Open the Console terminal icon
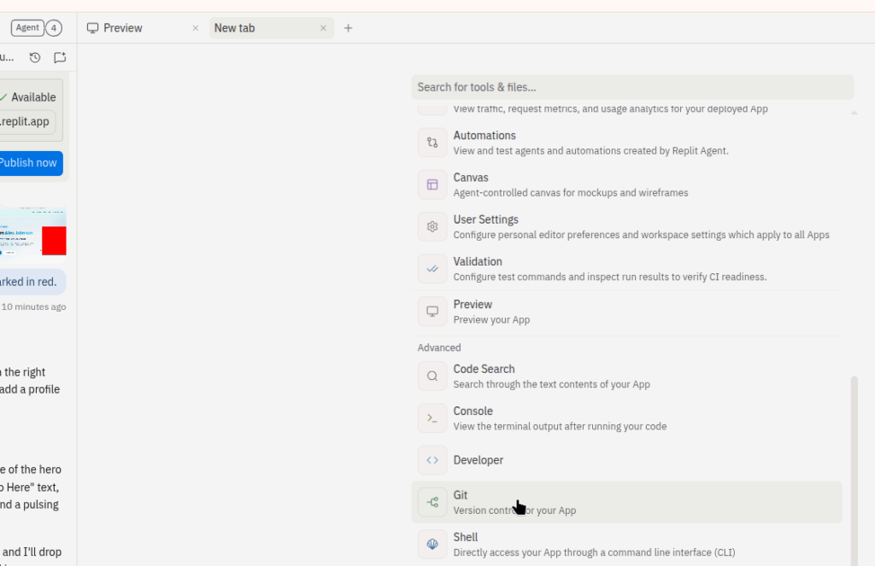Image resolution: width=875 pixels, height=566 pixels. (432, 418)
